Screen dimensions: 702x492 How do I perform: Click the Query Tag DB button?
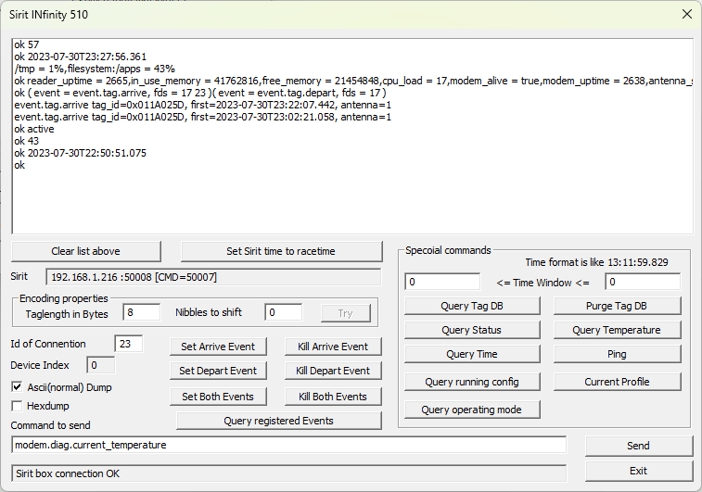(472, 306)
